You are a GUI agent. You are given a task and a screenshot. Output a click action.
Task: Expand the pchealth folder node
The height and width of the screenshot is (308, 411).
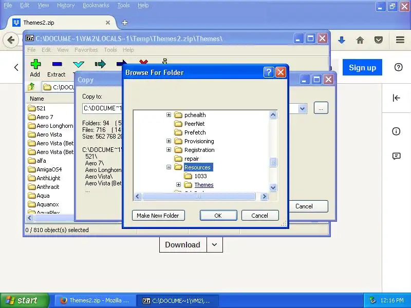[x=169, y=114]
